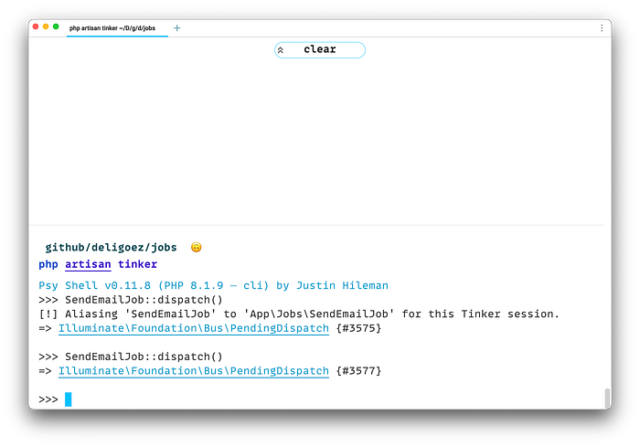Click the upside-down smiley emoji
The height and width of the screenshot is (447, 640).
click(x=196, y=248)
